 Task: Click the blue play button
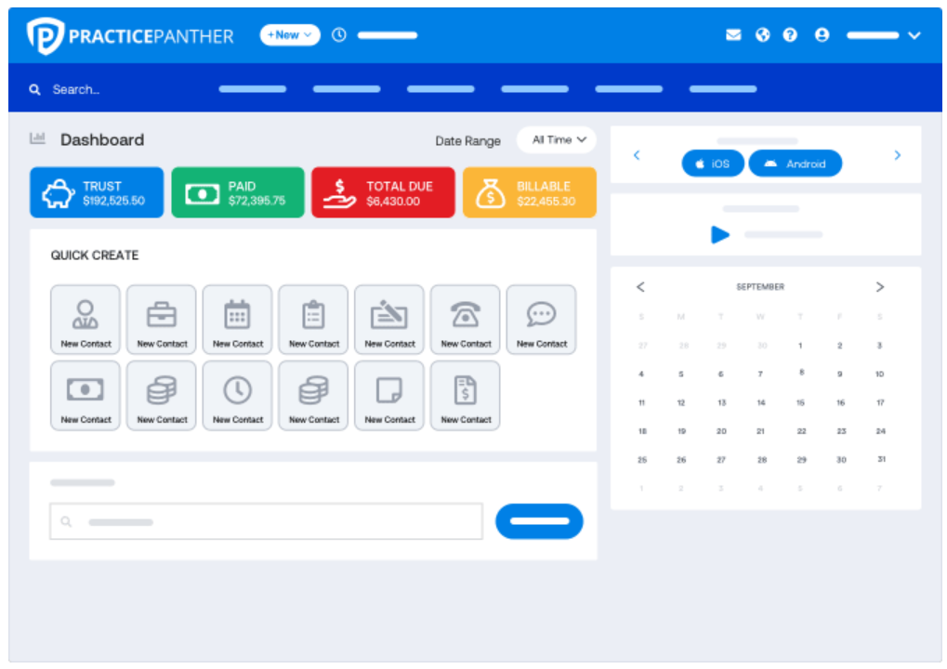(x=720, y=234)
